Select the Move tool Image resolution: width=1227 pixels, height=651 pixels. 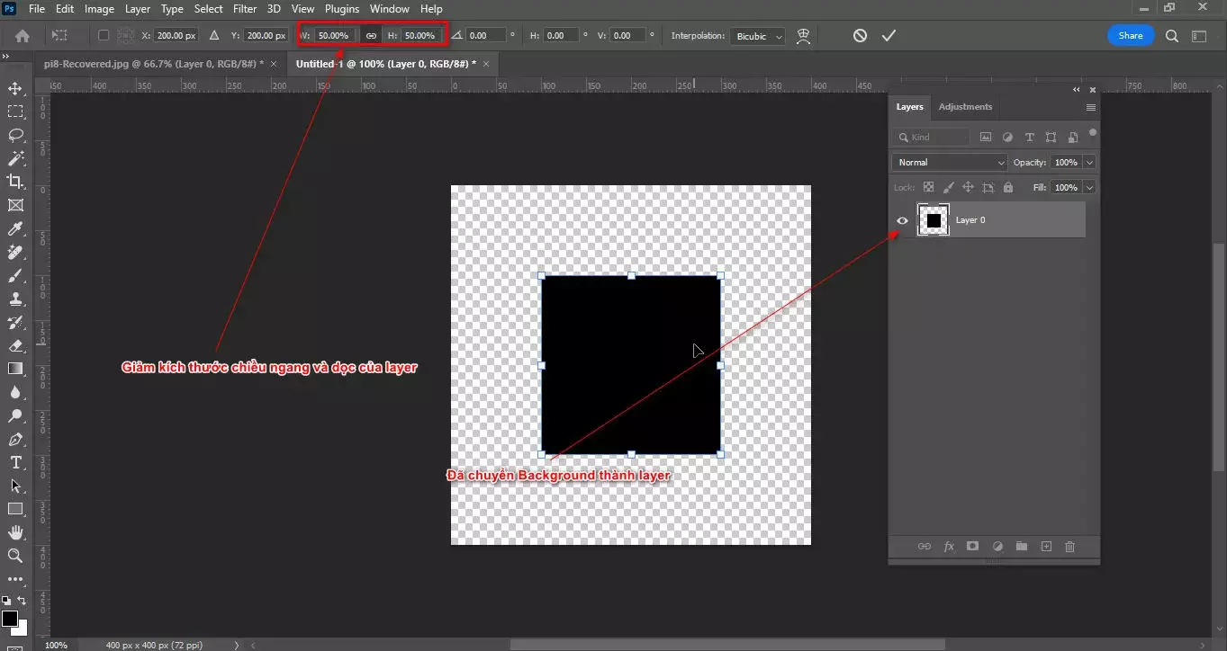(13, 87)
